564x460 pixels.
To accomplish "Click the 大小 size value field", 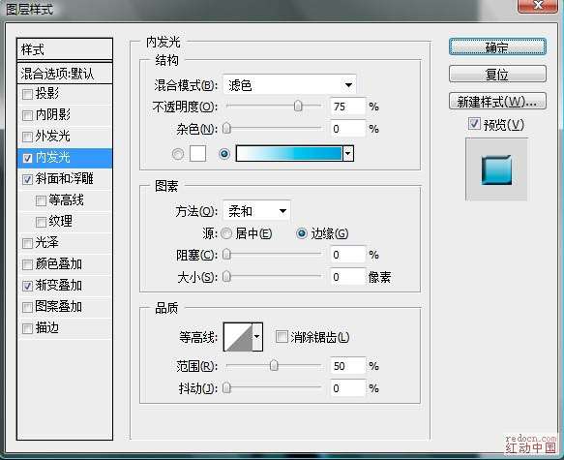I will pyautogui.click(x=347, y=277).
